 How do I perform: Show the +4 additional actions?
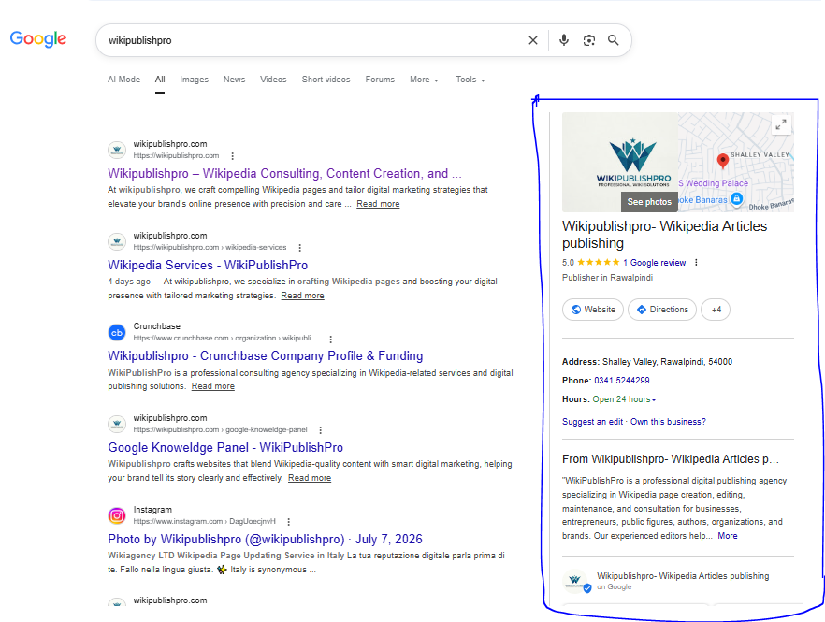pos(716,310)
